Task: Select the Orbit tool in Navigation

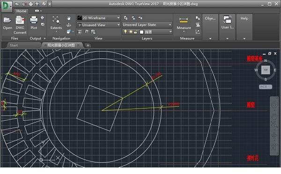Action: point(69,25)
